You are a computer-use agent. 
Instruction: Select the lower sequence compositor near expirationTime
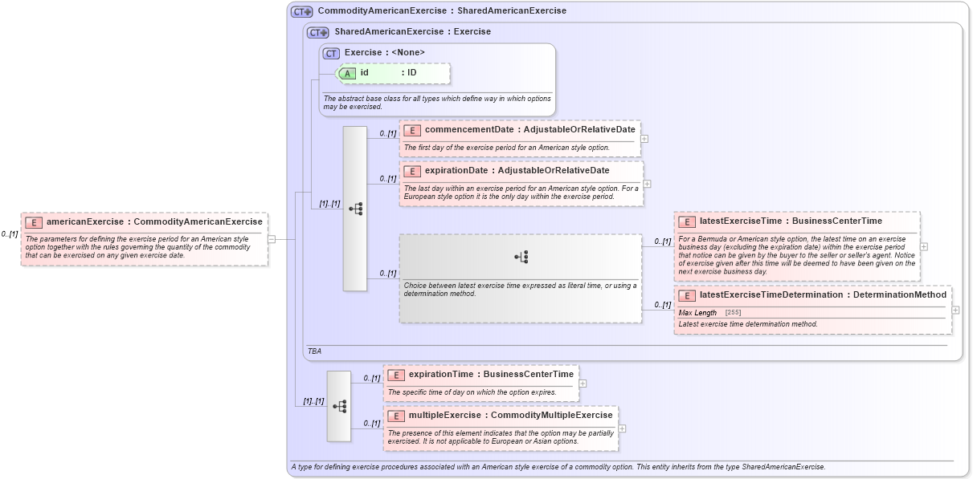339,406
